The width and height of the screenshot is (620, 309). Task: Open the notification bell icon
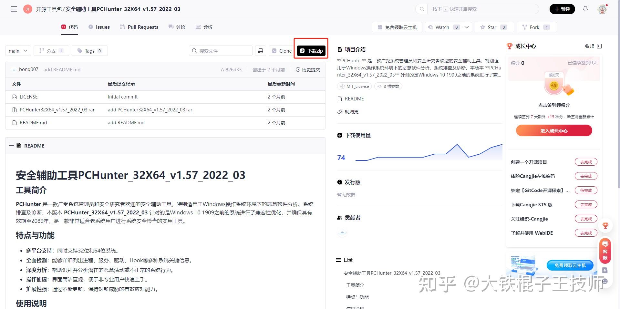pyautogui.click(x=585, y=9)
